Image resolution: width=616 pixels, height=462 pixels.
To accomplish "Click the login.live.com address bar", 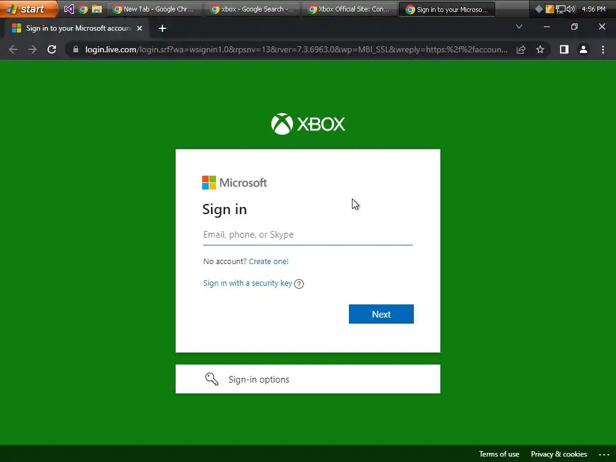I will tap(296, 49).
